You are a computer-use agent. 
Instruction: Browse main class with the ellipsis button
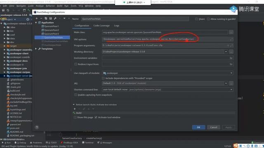click(231, 32)
